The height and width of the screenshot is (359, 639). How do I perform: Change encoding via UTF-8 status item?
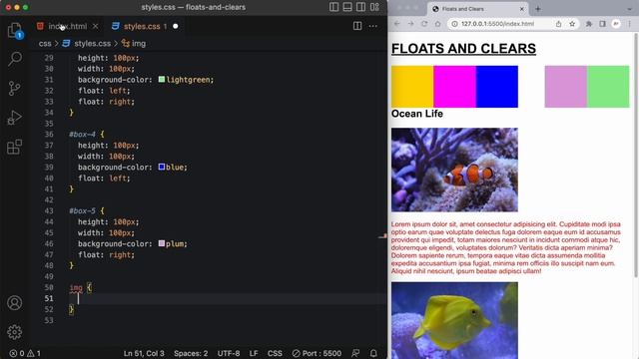tap(229, 353)
